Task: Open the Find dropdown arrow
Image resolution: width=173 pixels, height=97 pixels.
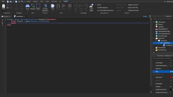Action: [x=28, y=11]
